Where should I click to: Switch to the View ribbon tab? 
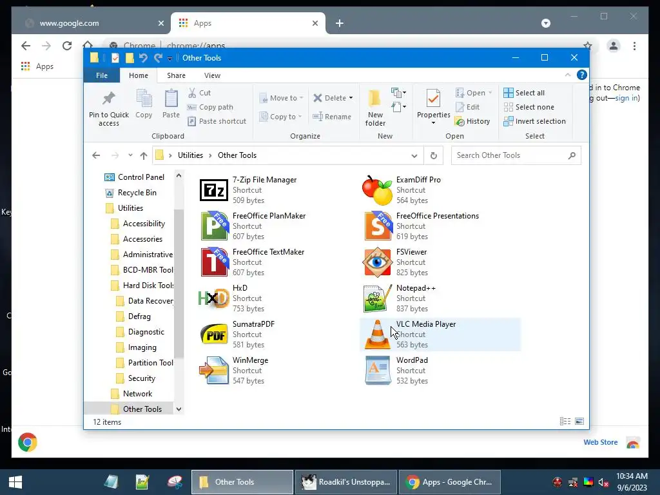pyautogui.click(x=212, y=75)
